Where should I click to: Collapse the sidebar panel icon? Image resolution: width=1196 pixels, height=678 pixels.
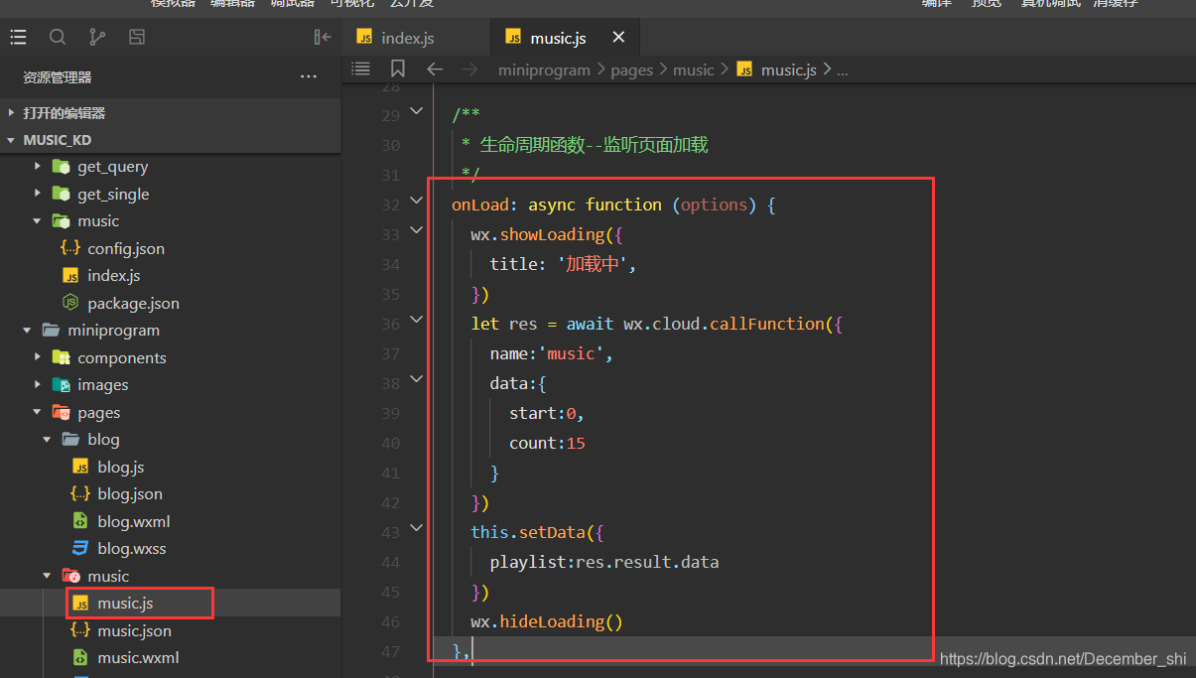(x=323, y=37)
